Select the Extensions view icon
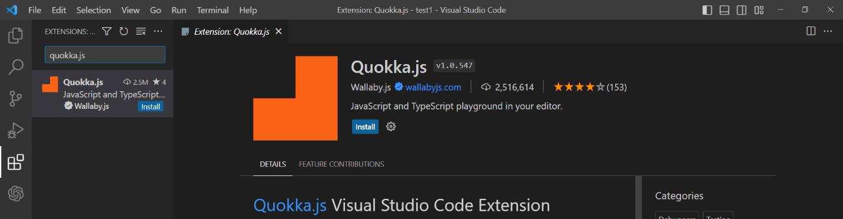The height and width of the screenshot is (219, 843). pos(16,162)
